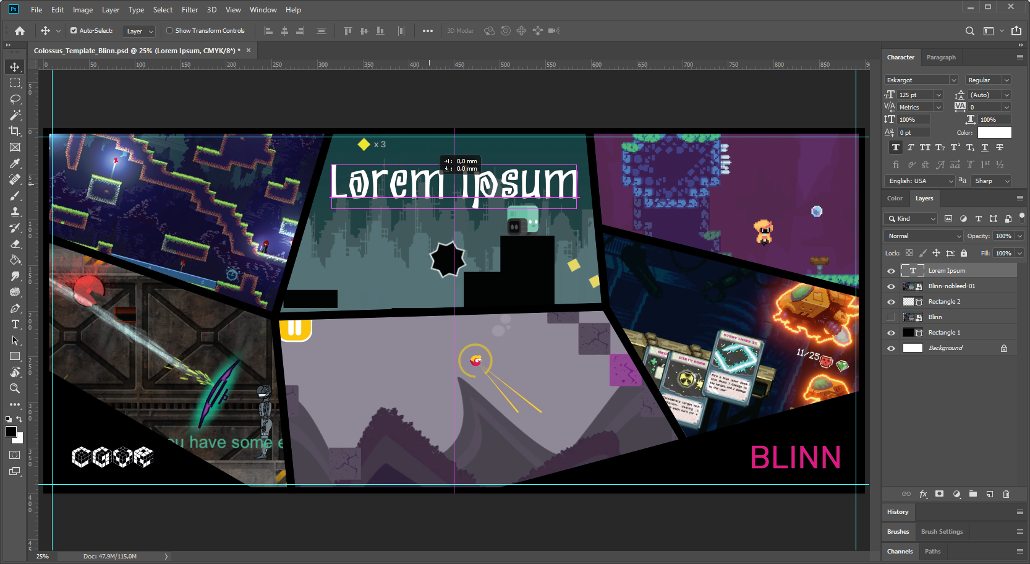Open the Share icon
The height and width of the screenshot is (564, 1030).
pos(1016,31)
